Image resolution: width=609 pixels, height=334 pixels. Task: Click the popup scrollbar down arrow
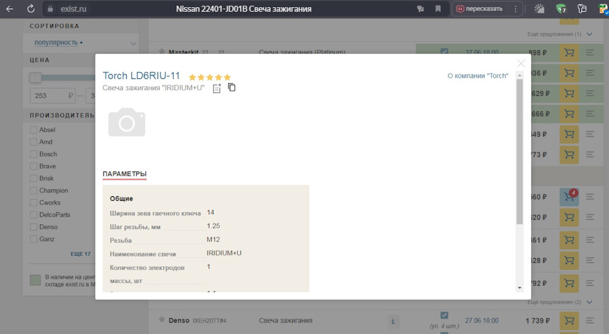tap(520, 288)
